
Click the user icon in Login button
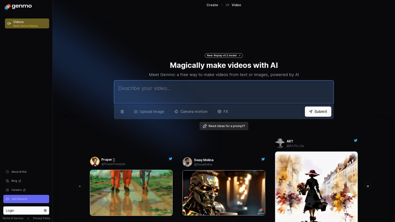(45, 210)
